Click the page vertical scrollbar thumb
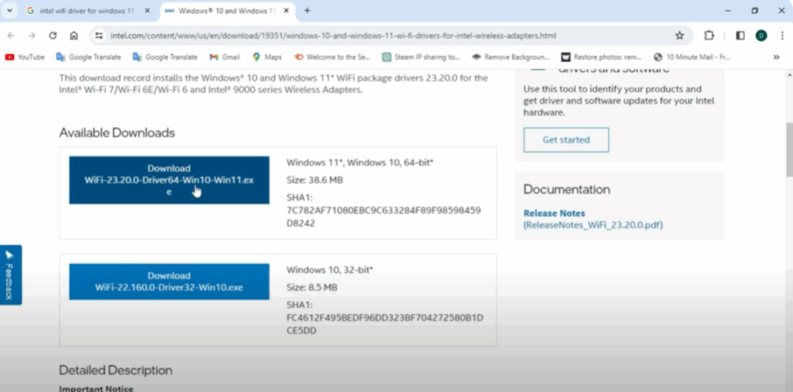 click(x=789, y=150)
